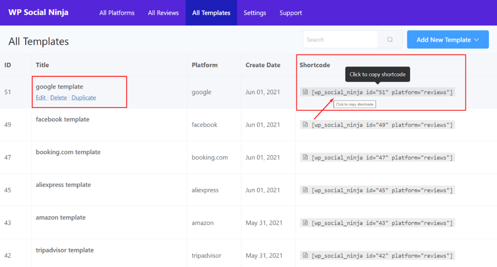Click the ID cell 42
The image size is (497, 267).
click(x=8, y=255)
